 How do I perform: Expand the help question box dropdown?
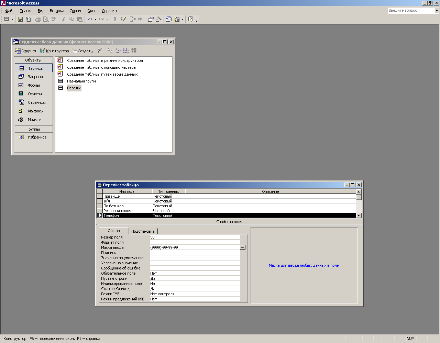tap(437, 11)
